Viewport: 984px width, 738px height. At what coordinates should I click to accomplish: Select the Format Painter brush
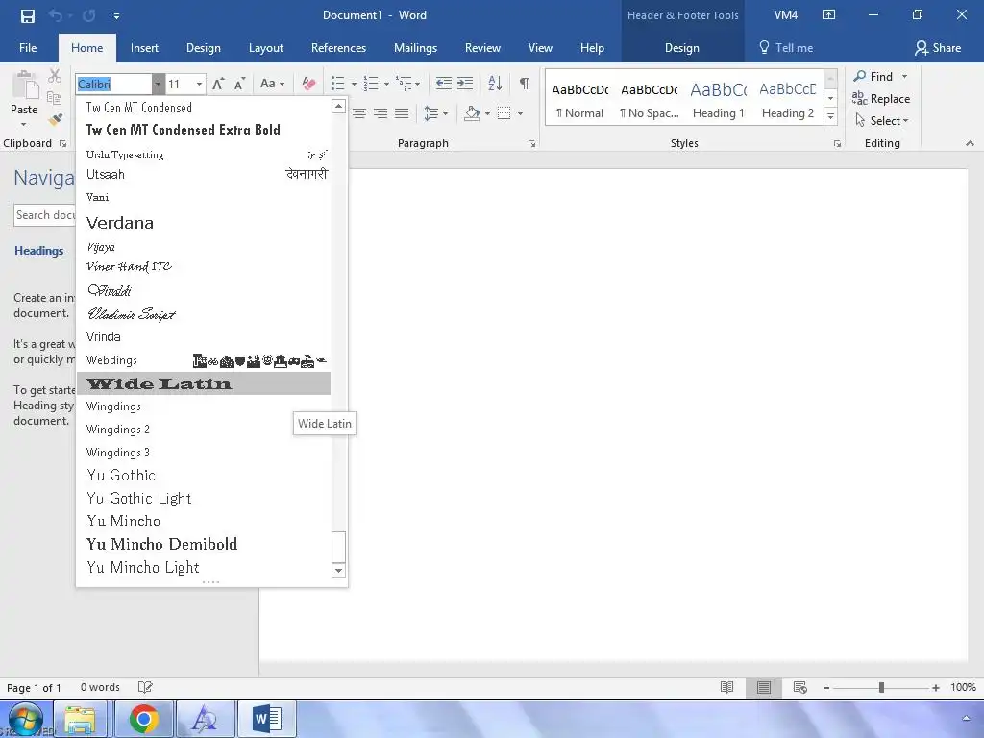pos(55,118)
